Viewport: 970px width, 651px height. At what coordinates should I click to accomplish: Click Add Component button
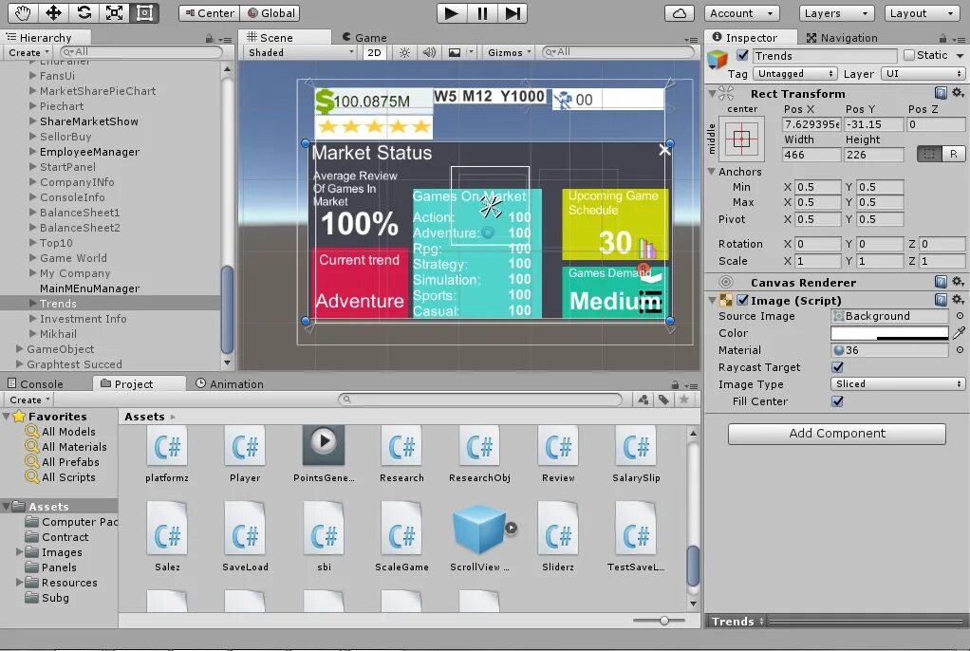[836, 433]
